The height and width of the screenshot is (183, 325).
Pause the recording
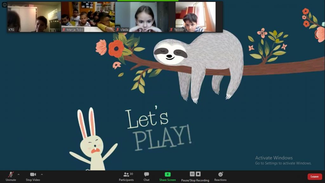pos(192,174)
